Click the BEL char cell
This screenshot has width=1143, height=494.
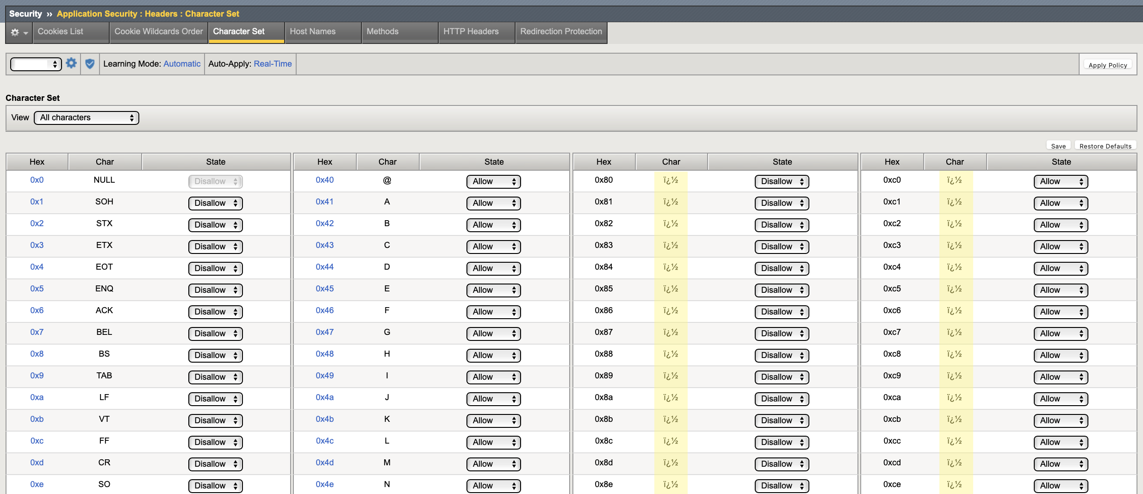click(x=104, y=332)
